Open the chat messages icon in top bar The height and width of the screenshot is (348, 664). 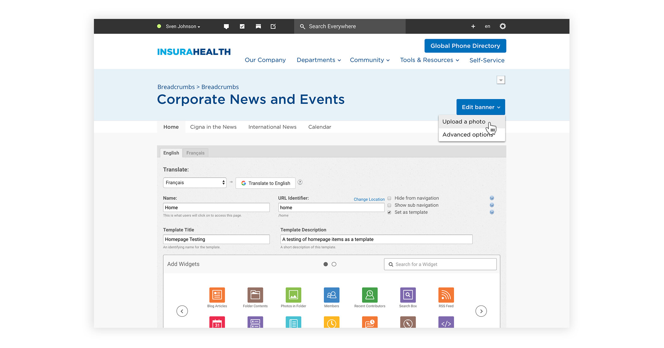(226, 27)
